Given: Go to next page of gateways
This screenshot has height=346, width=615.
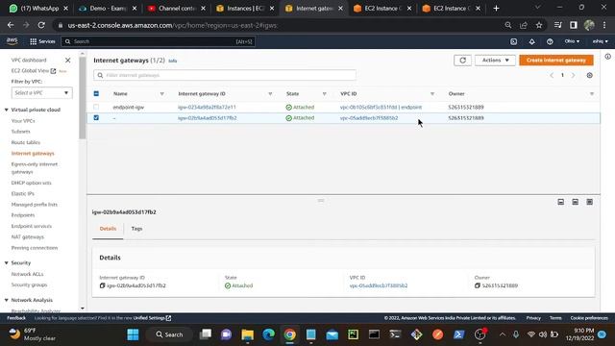Looking at the screenshot, I should coord(573,75).
